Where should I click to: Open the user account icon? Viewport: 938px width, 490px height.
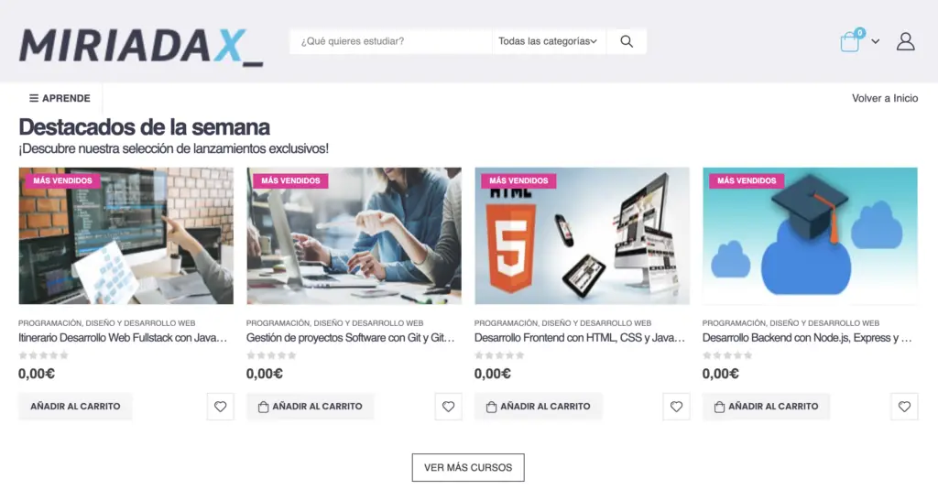tap(906, 41)
